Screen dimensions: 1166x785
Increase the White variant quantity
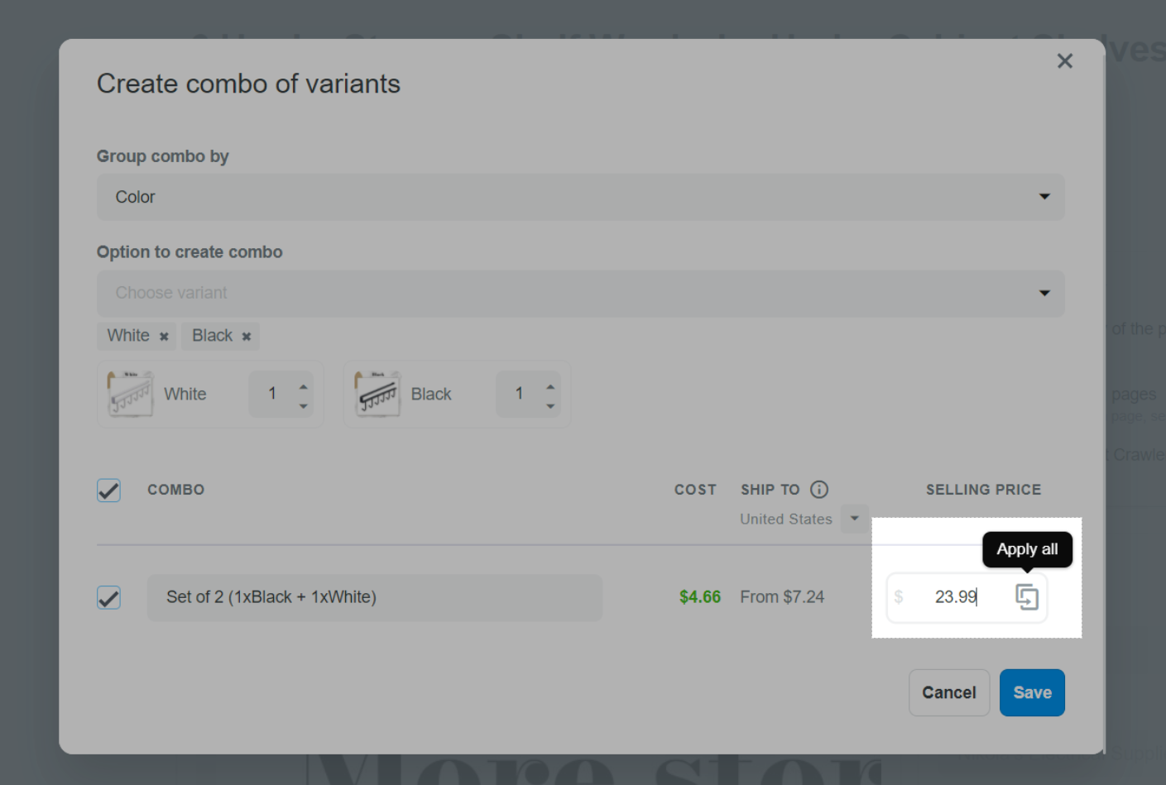point(304,386)
